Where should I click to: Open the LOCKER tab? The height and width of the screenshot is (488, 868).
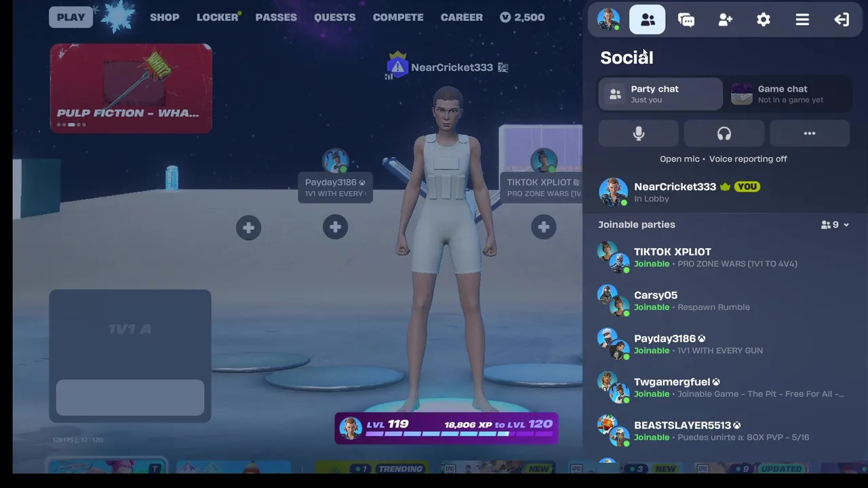coord(218,17)
